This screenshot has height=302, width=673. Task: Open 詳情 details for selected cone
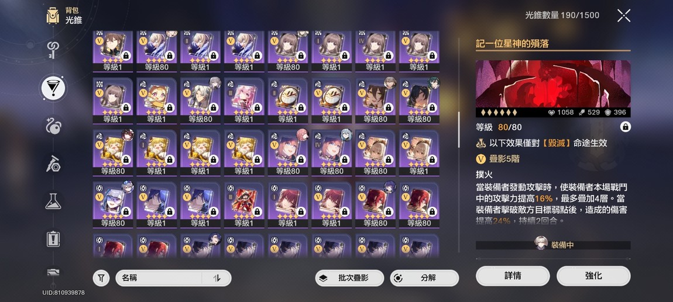click(x=513, y=276)
